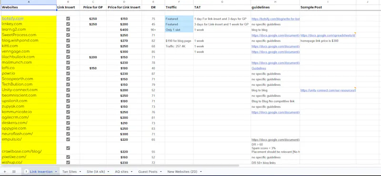The width and height of the screenshot is (381, 176).
Task: Select column A header
Action: [29, 2]
